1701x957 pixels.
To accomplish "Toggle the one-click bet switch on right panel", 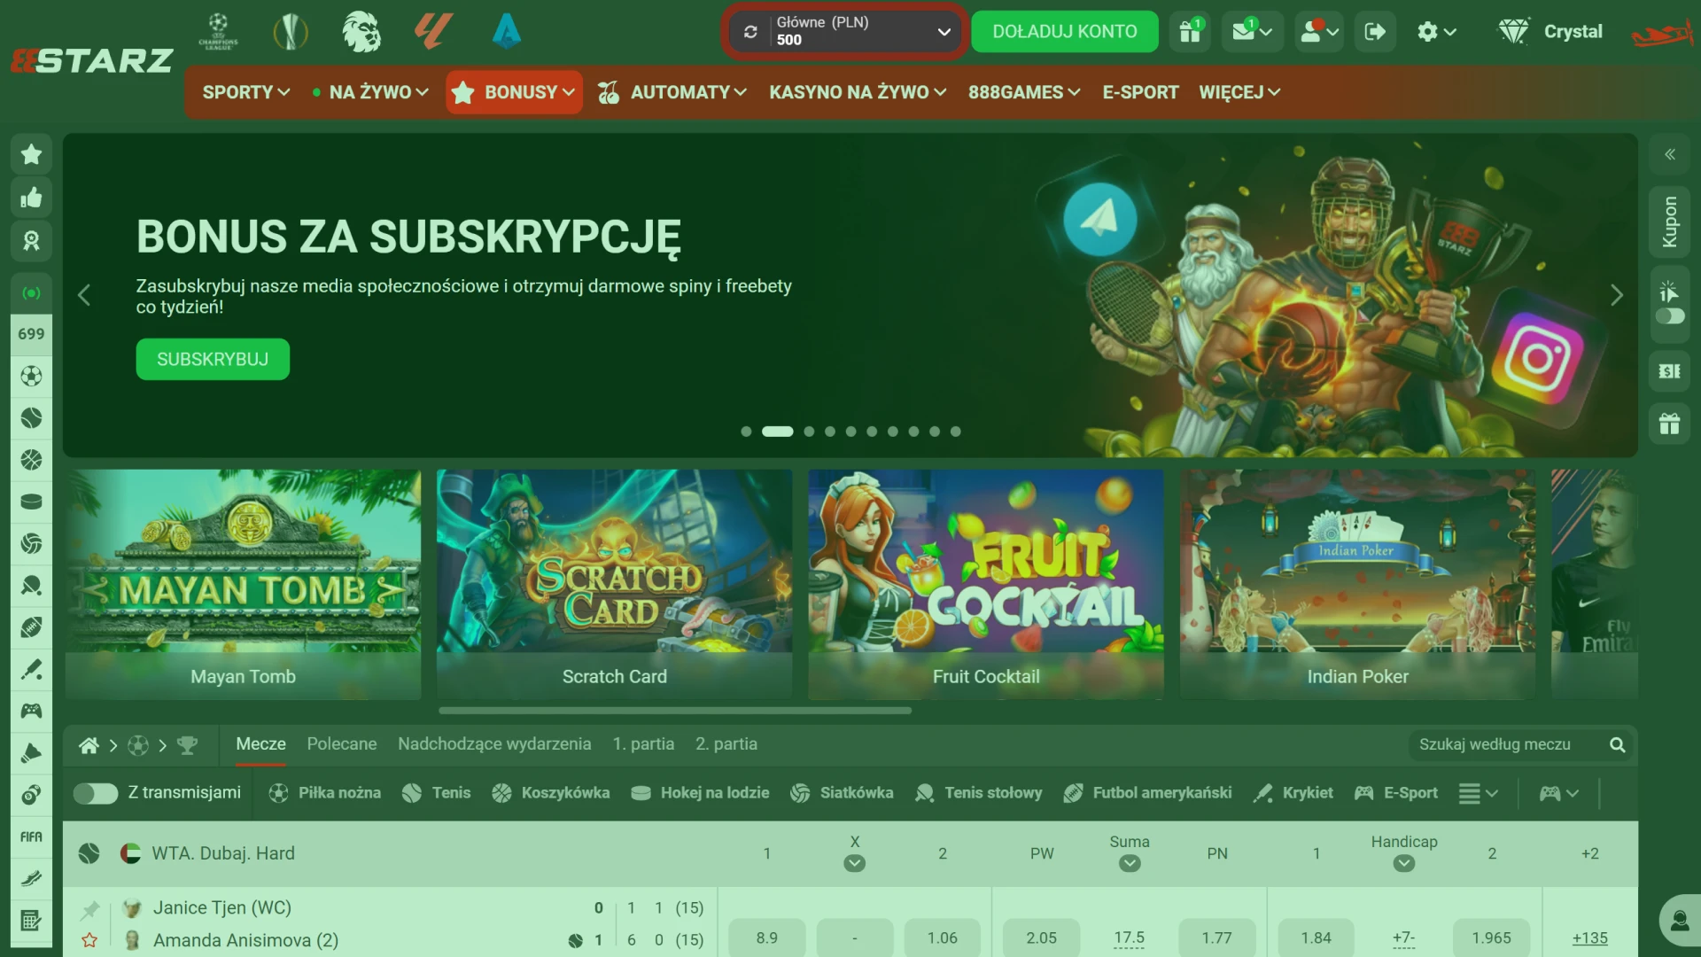I will click(x=1669, y=316).
